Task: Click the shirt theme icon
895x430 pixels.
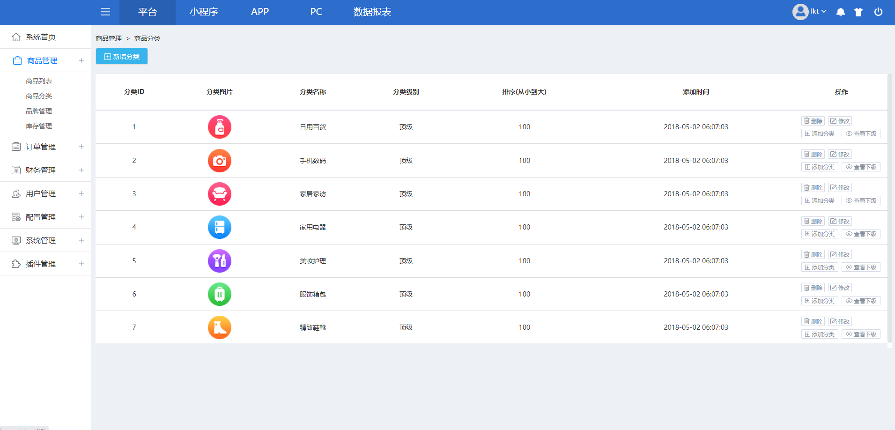Action: tap(858, 12)
